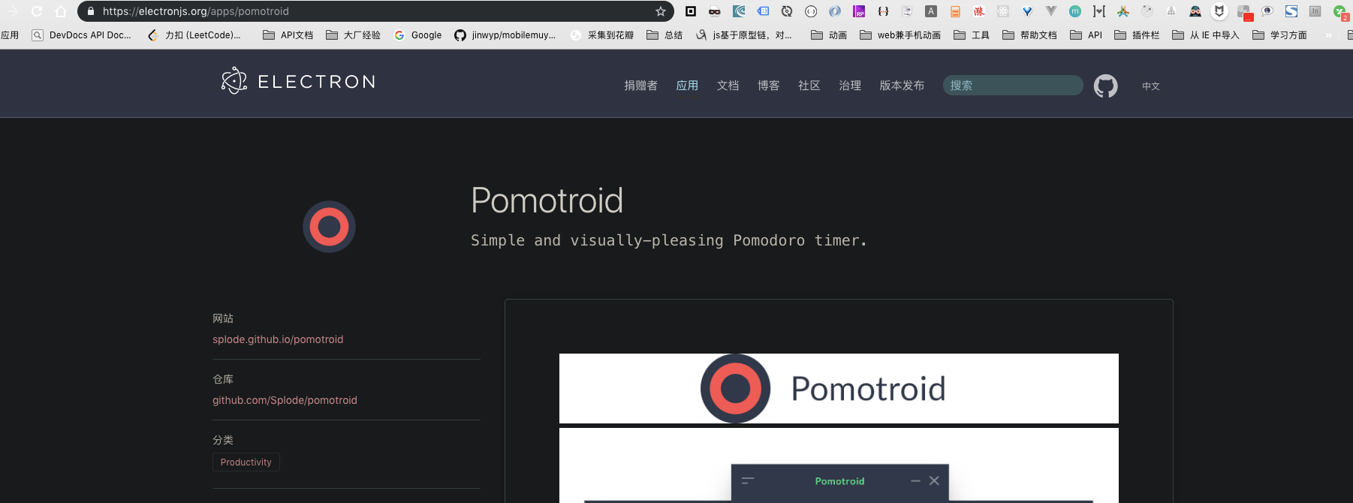Image resolution: width=1353 pixels, height=503 pixels.
Task: Show more bookmarks via overflow chevron
Action: tap(1329, 35)
